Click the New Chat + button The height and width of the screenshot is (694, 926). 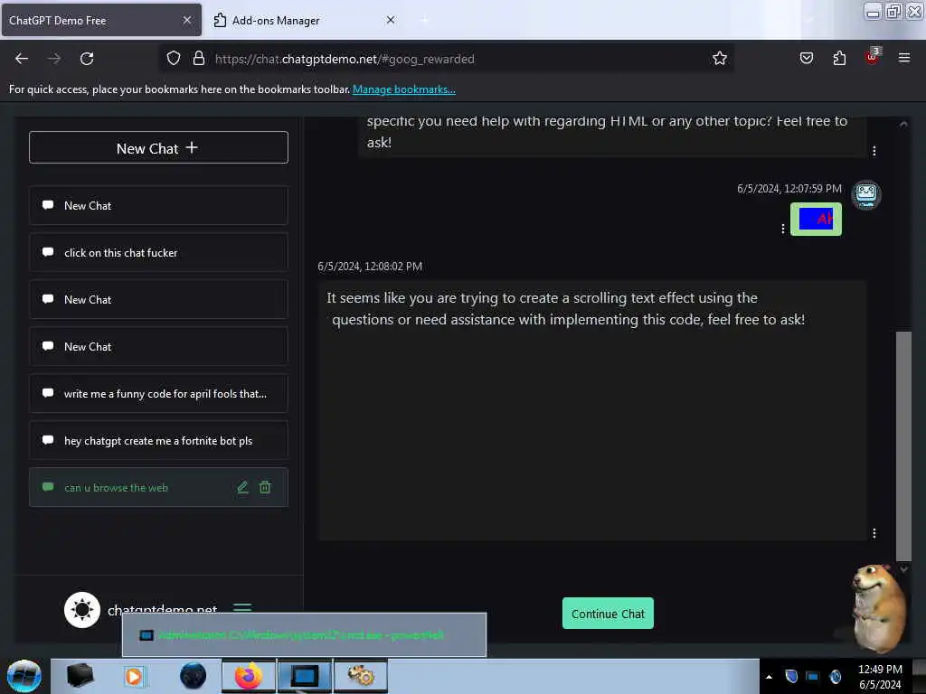pyautogui.click(x=158, y=147)
